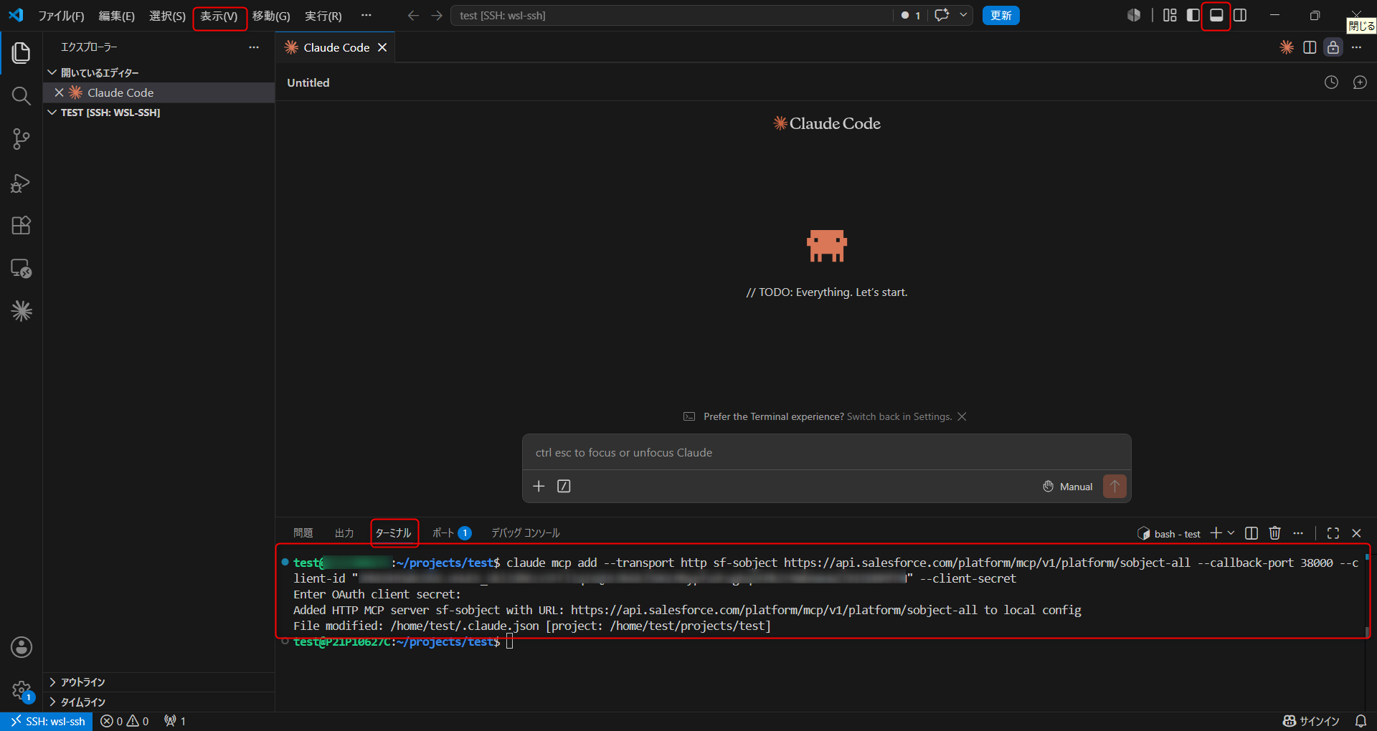Open the Customize Layout control
Viewport: 1377px width, 731px height.
[x=1170, y=15]
